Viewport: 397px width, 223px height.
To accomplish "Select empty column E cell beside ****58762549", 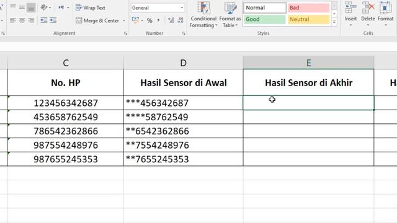I will (x=308, y=117).
